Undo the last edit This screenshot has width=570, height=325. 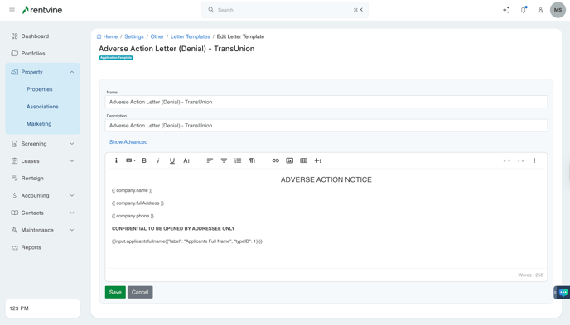click(506, 160)
